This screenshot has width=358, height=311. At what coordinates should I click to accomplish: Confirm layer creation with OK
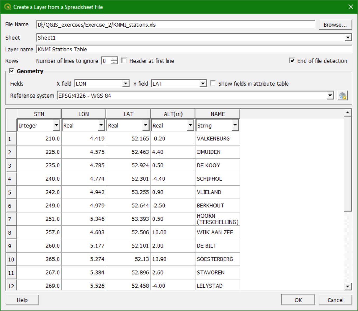click(298, 300)
